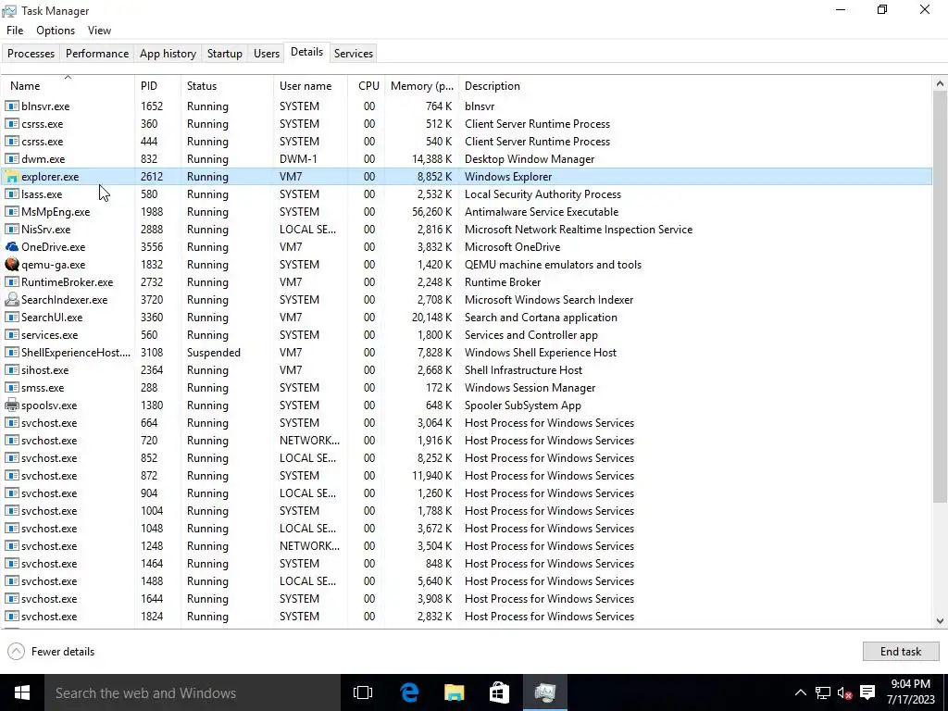
Task: Click the lsass.exe process icon
Action: pos(11,194)
